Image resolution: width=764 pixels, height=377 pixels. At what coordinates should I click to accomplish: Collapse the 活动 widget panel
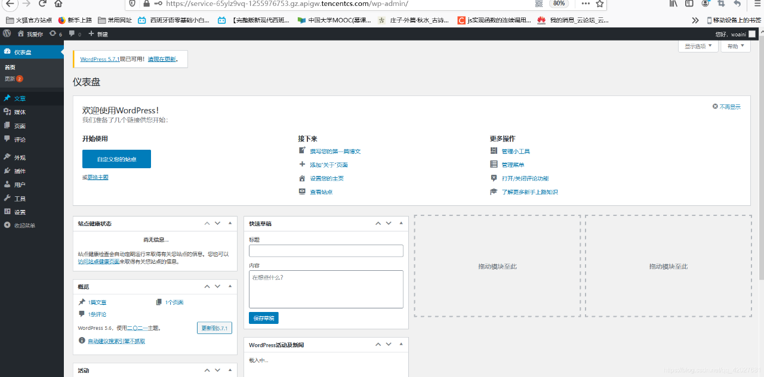tap(230, 370)
